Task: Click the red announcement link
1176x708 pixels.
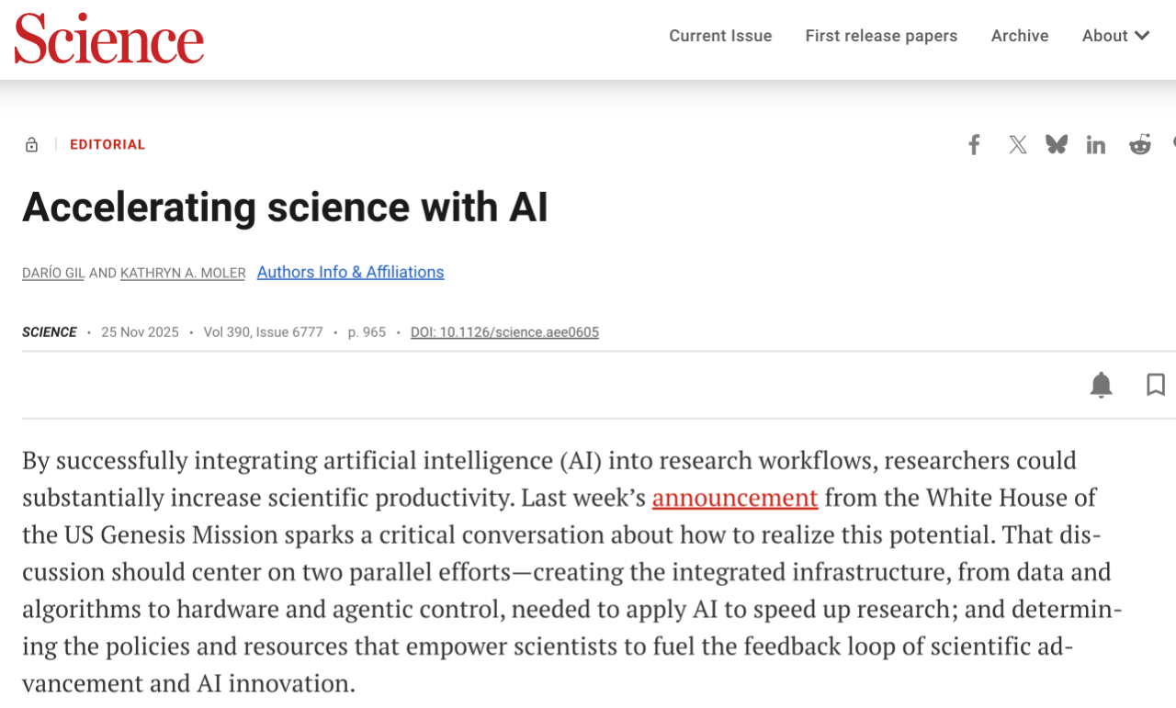Action: click(x=735, y=498)
